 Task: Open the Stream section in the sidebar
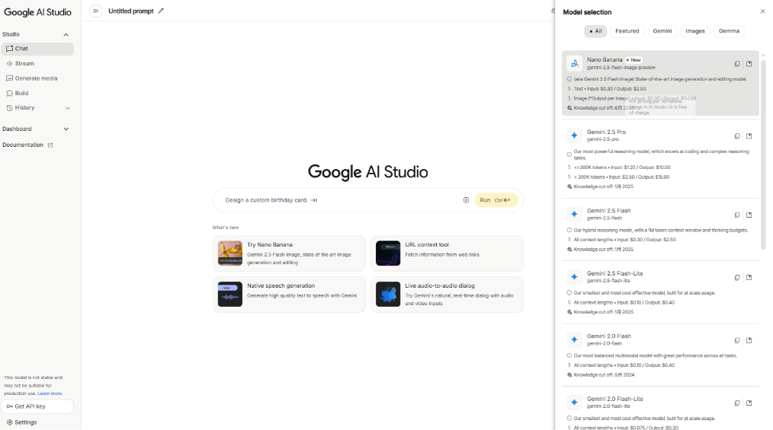click(37, 63)
